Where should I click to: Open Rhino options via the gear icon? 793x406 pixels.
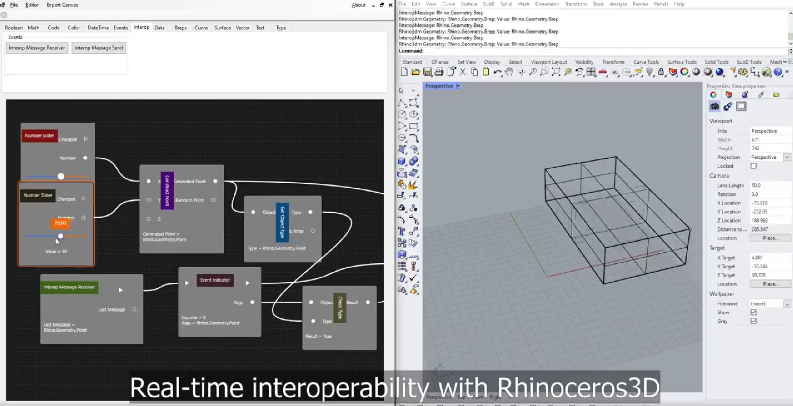click(743, 72)
